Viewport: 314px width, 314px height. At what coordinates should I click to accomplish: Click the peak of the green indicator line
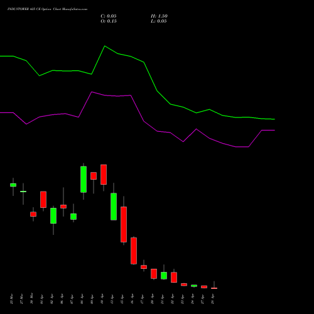(105, 46)
